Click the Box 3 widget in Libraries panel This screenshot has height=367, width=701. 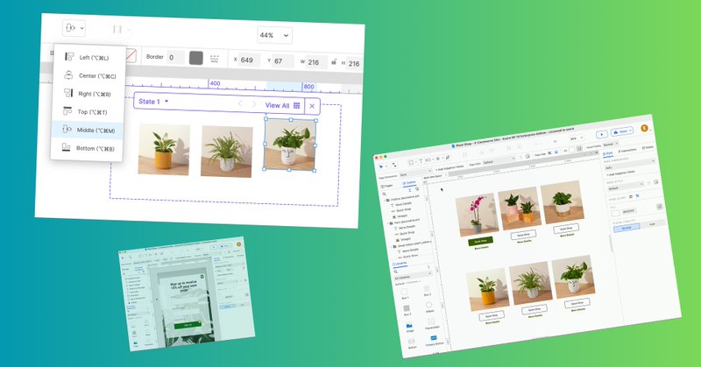(407, 310)
